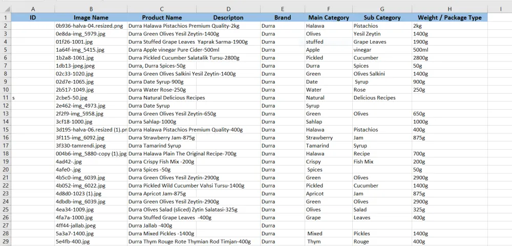Select '500ml' weight cell
The height and width of the screenshot is (246, 512).
(x=450, y=50)
